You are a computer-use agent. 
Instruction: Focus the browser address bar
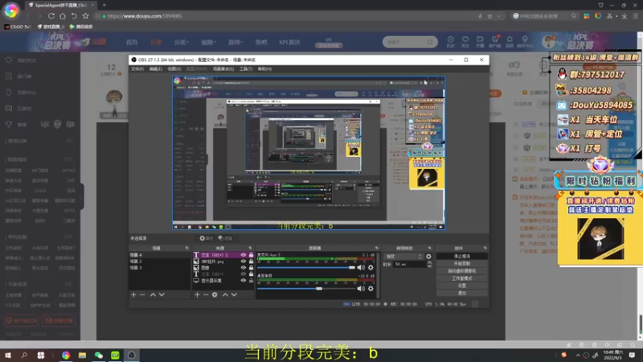click(287, 16)
